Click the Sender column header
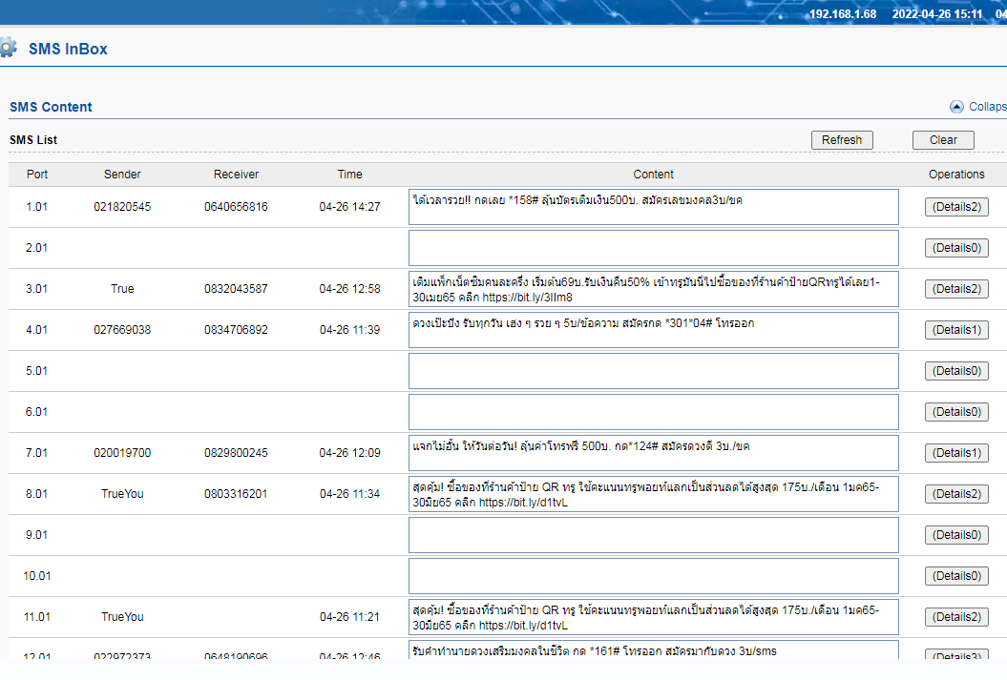The width and height of the screenshot is (1007, 680). [x=122, y=175]
